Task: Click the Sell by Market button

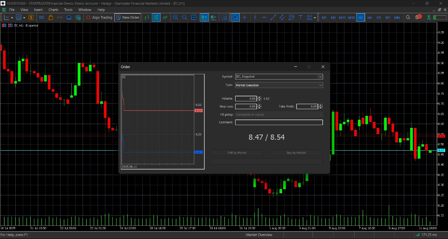Action: click(x=237, y=153)
